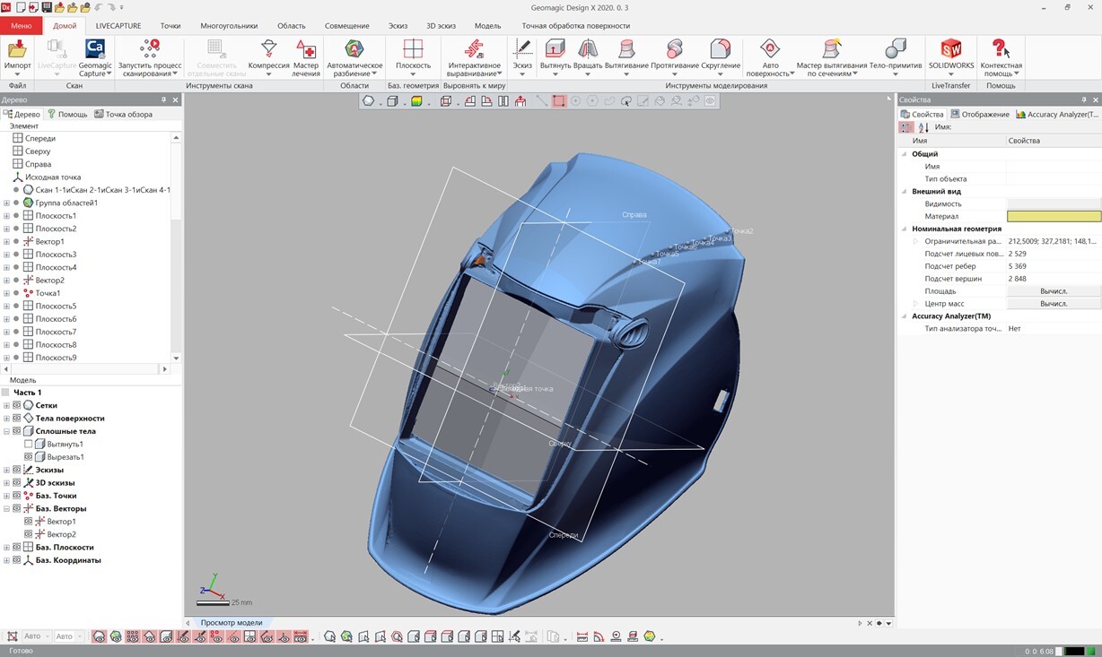The image size is (1102, 657).
Task: Insert Тело-примитив primitive body
Action: point(896,58)
